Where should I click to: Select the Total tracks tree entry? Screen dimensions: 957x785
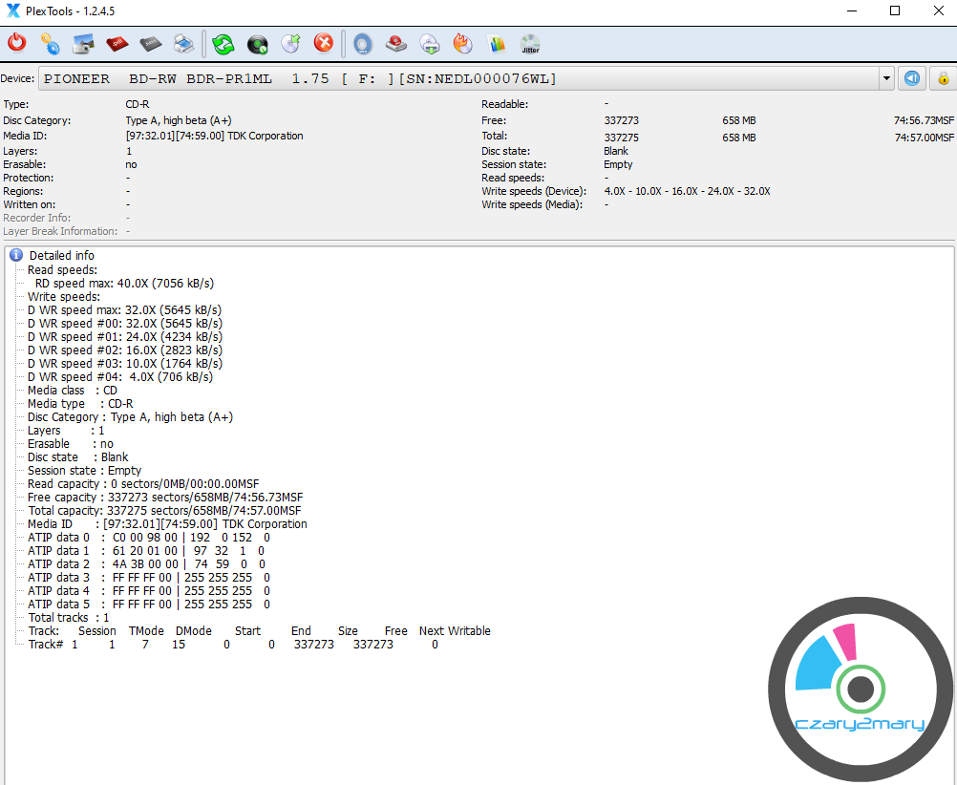coord(69,618)
